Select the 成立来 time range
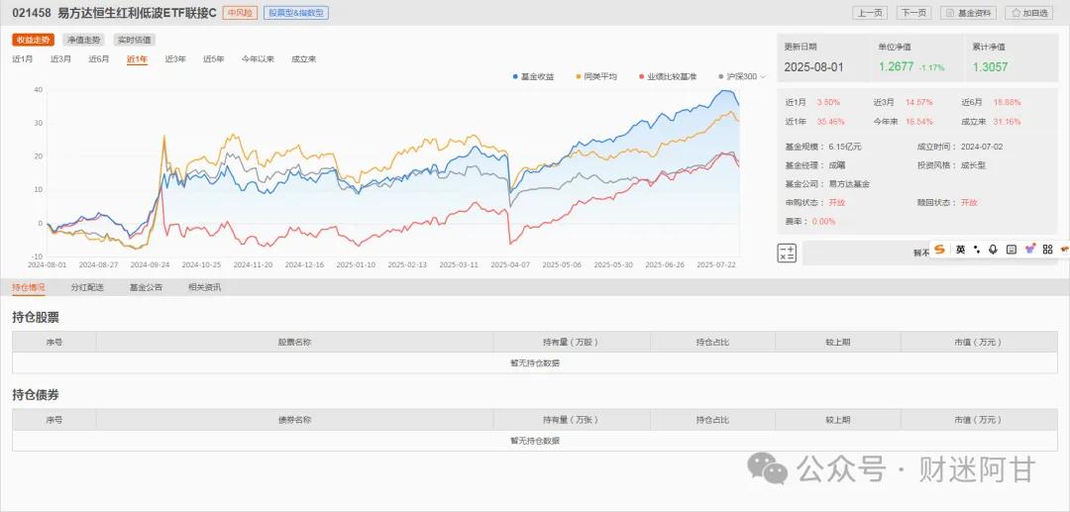Image resolution: width=1070 pixels, height=512 pixels. pos(304,59)
